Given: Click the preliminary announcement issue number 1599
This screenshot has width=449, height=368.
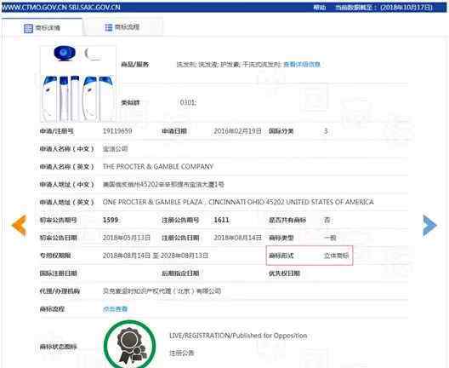Looking at the screenshot, I should 111,220.
